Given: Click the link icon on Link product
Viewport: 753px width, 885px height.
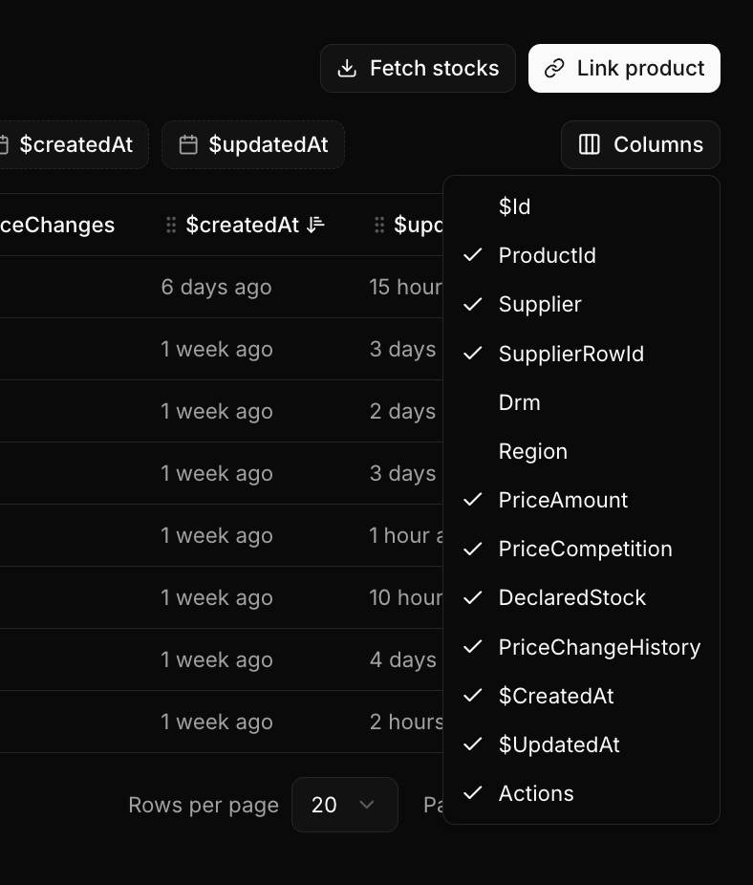Looking at the screenshot, I should click(554, 68).
